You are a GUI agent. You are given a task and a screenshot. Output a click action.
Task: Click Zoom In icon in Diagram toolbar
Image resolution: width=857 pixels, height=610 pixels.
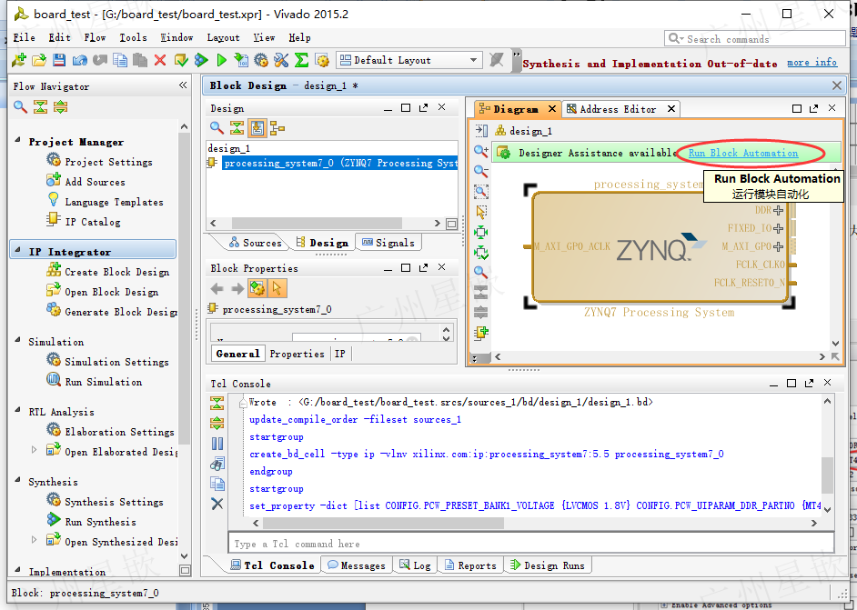tap(481, 151)
